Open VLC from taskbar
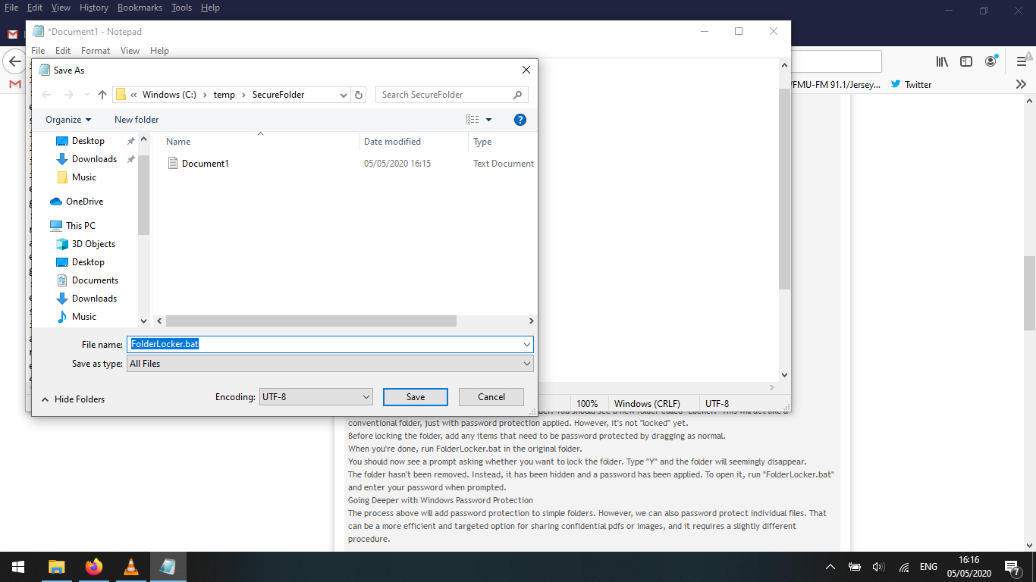Image resolution: width=1036 pixels, height=582 pixels. click(x=130, y=567)
